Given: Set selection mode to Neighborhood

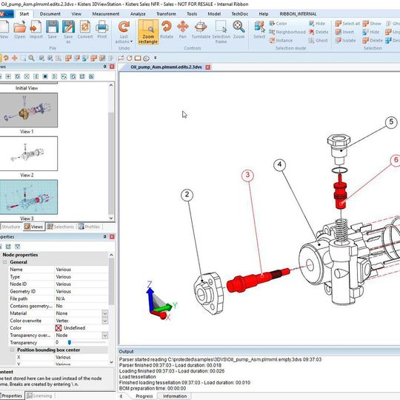Looking at the screenshot, I should coord(287,32).
